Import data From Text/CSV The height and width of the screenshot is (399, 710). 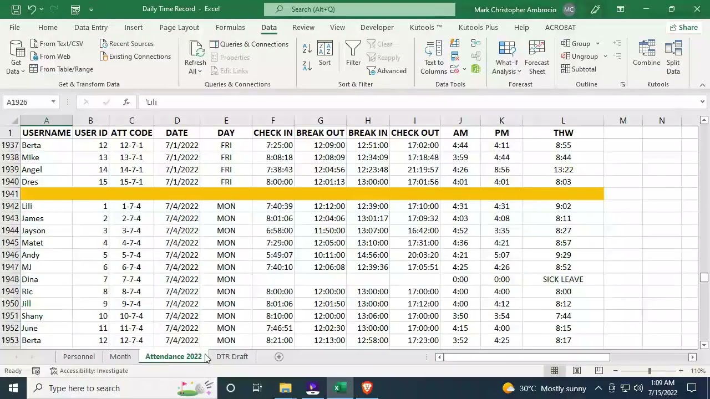(x=56, y=44)
